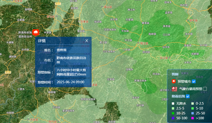The image size is (212, 123).
Task: Select the magenta >100 rainfall swatch
Action: 192,118
